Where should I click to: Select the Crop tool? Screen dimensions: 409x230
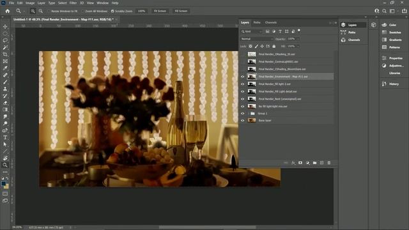[x=5, y=54]
